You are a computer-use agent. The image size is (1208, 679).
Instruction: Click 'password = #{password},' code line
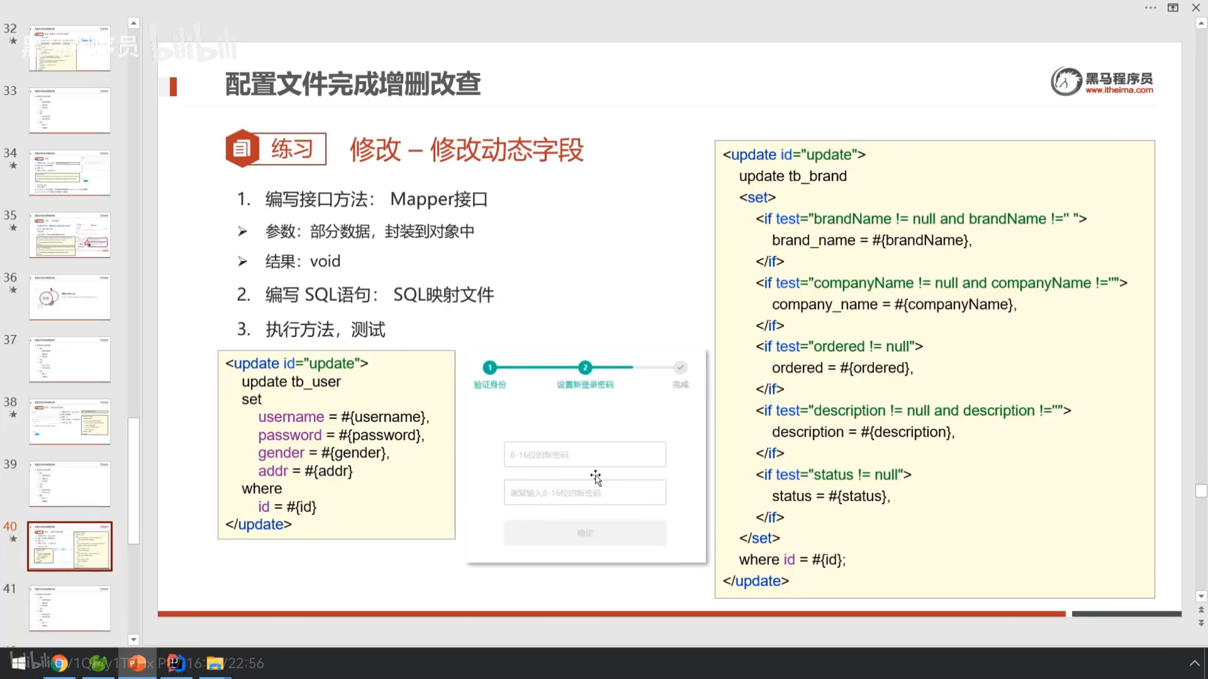[x=341, y=435]
